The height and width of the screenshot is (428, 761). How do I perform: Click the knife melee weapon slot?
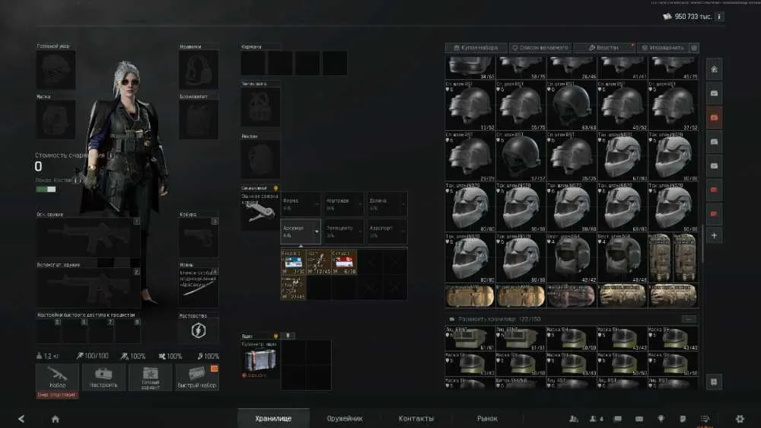[199, 288]
